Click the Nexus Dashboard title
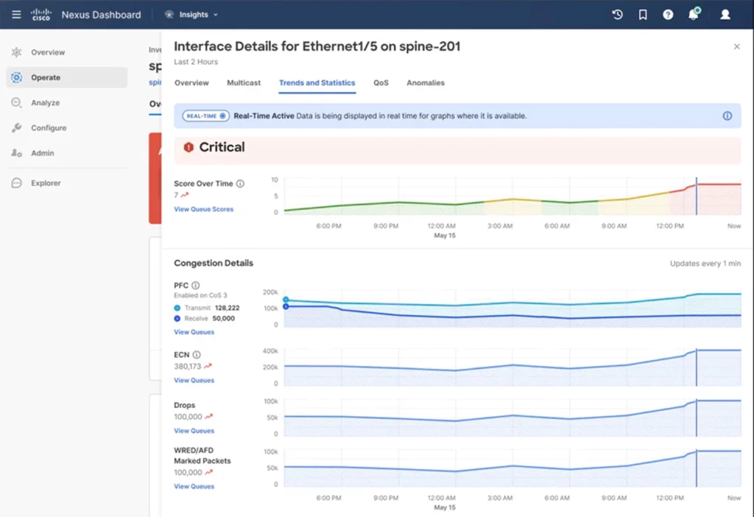 [x=101, y=15]
